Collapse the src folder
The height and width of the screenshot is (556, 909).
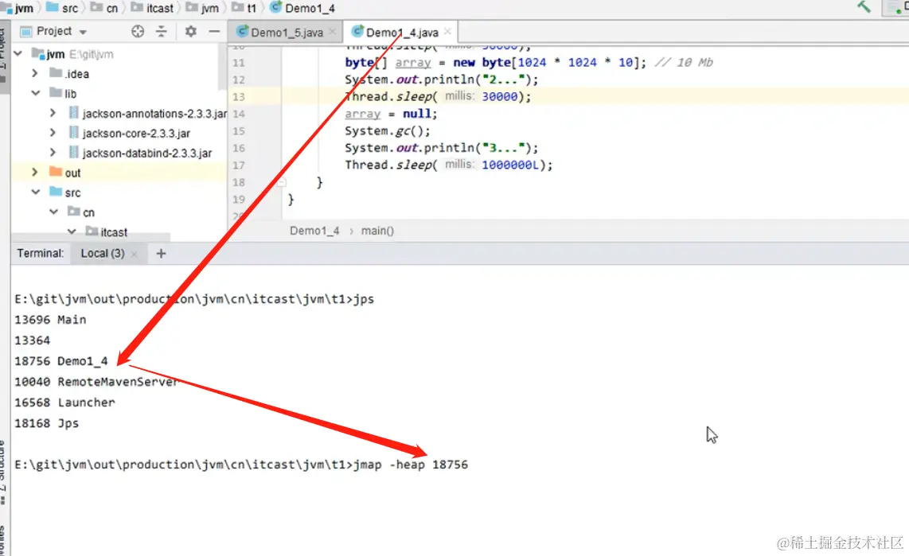(35, 192)
